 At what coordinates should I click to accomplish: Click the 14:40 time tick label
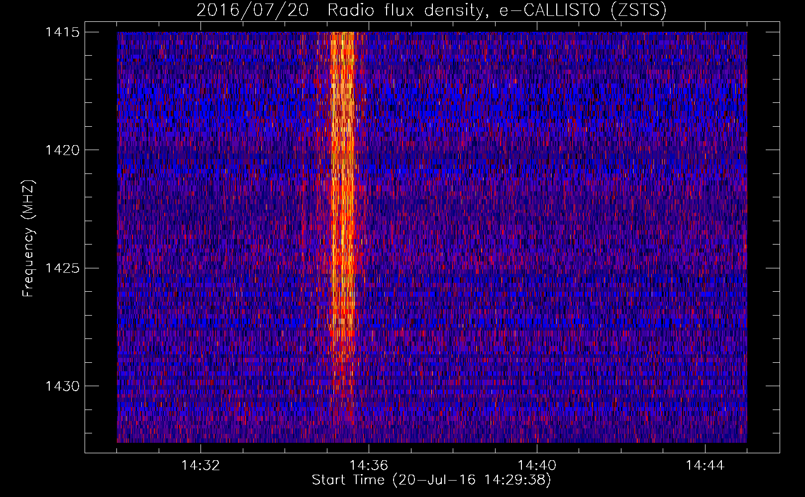coord(537,466)
